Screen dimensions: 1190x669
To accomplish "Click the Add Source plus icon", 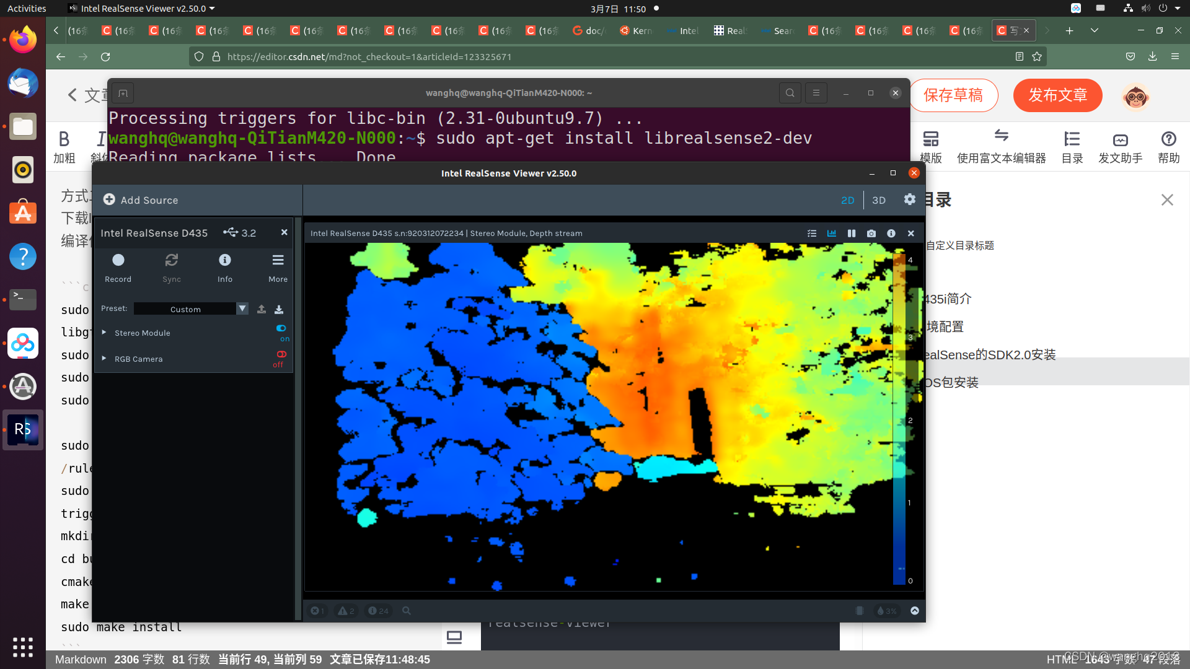I will pos(109,199).
